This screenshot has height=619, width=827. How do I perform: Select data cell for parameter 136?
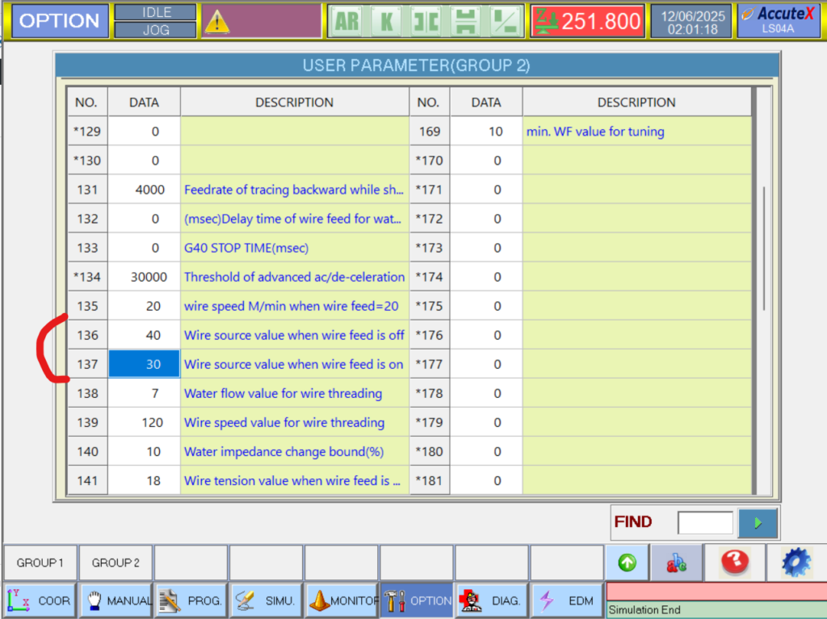[145, 335]
